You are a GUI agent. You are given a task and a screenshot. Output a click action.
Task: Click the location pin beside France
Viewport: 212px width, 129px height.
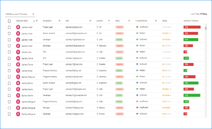(97, 114)
